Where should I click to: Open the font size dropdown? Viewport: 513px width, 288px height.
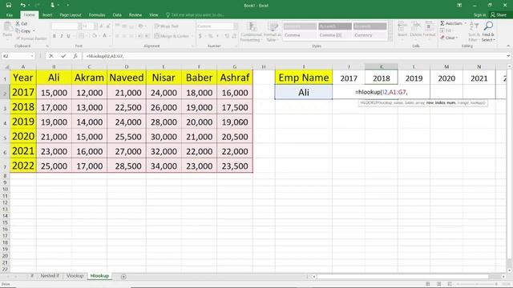(x=95, y=26)
